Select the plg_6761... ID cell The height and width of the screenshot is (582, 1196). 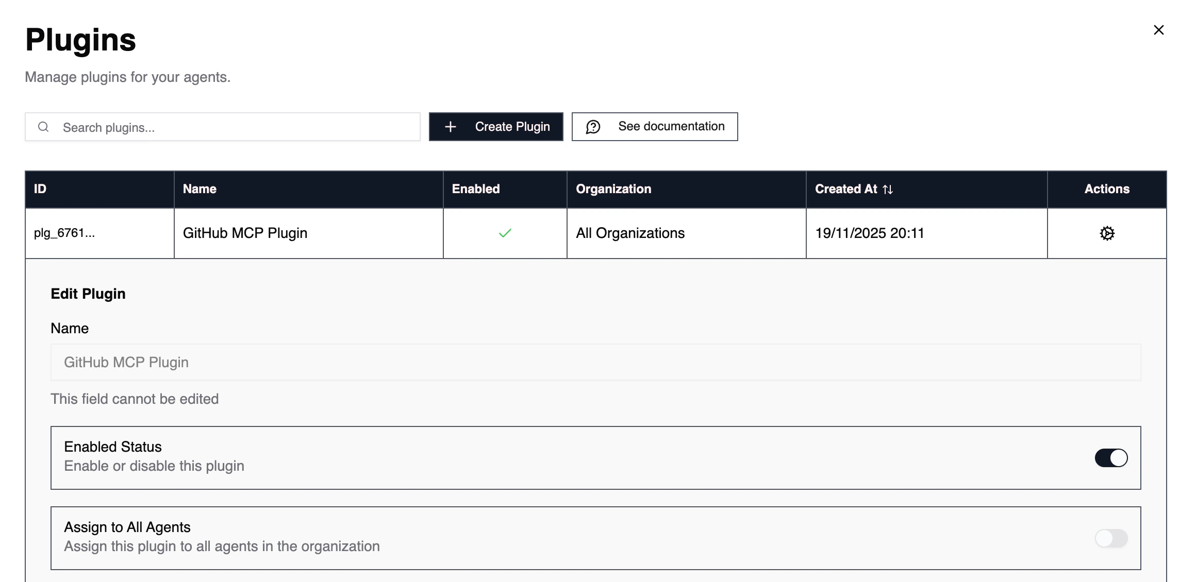(99, 233)
